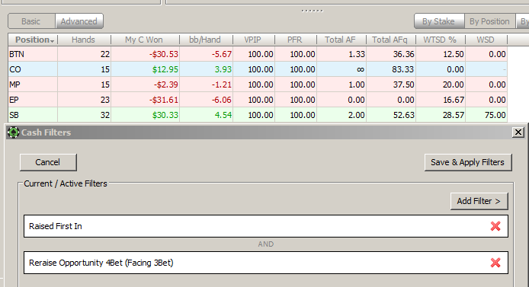This screenshot has height=287, width=529.
Task: Sort by PFR column header
Action: (x=296, y=40)
